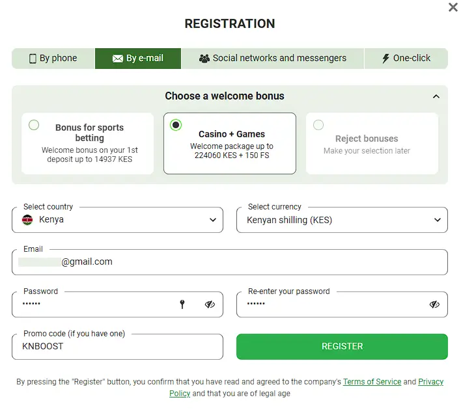Viewport: 461px width, 417px height.
Task: Click the envelope icon on By e-mail tab
Action: coord(117,59)
